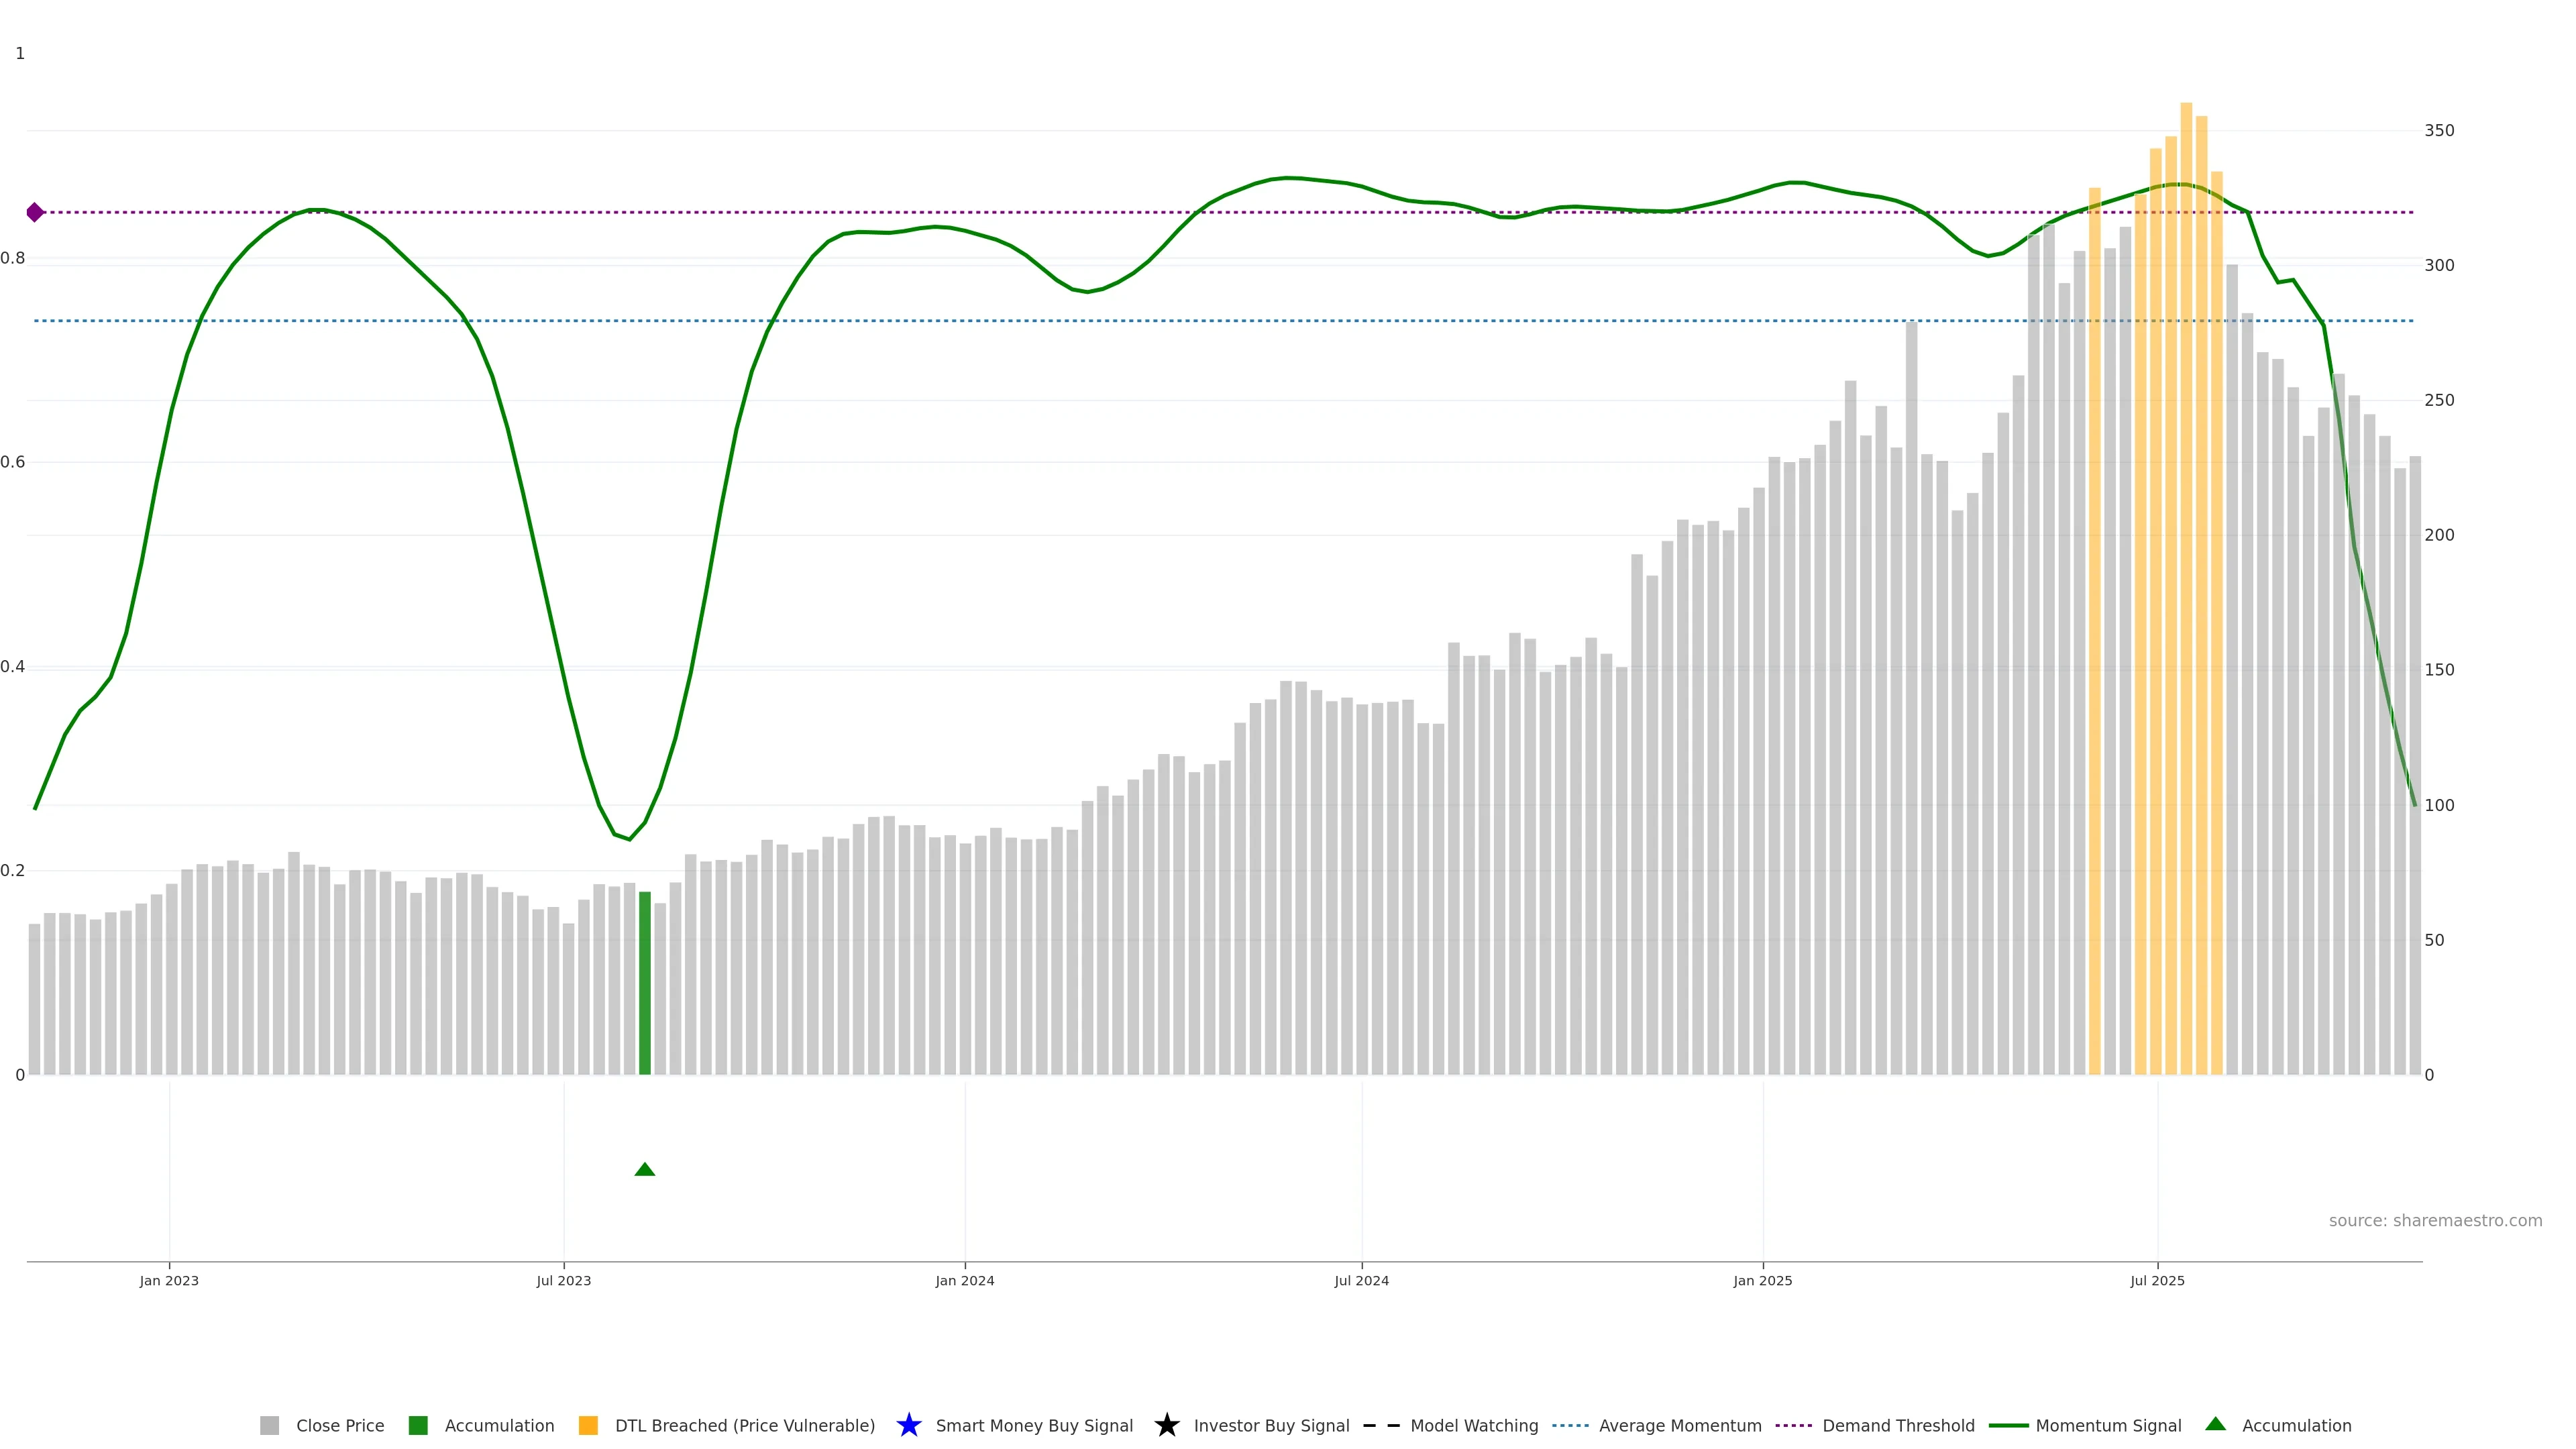
Task: Click the green Momentum Signal line legend icon
Action: (x=2008, y=1425)
